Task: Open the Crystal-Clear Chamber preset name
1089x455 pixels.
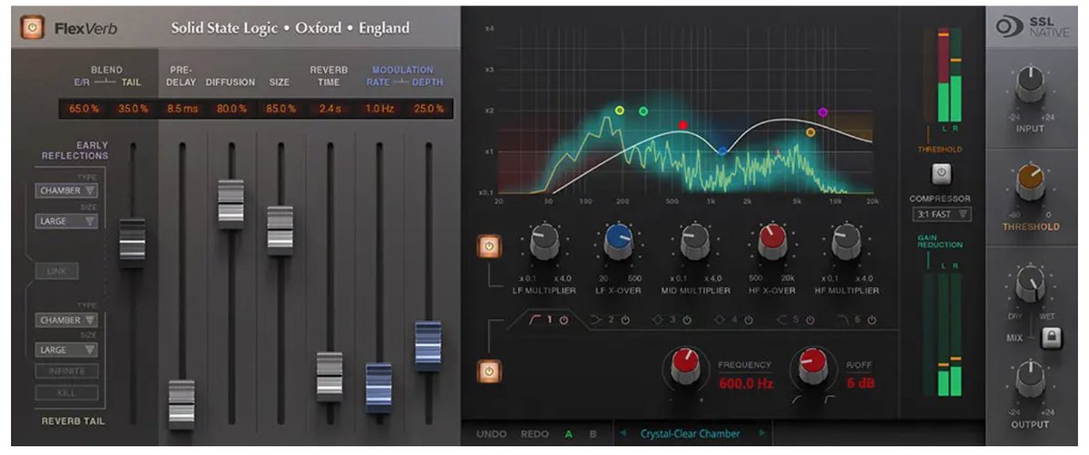Action: click(x=690, y=433)
